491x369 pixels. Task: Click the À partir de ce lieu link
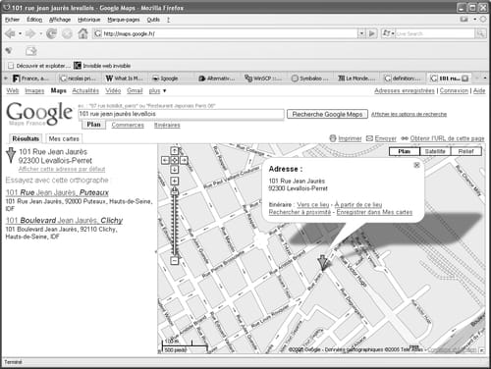(x=358, y=205)
